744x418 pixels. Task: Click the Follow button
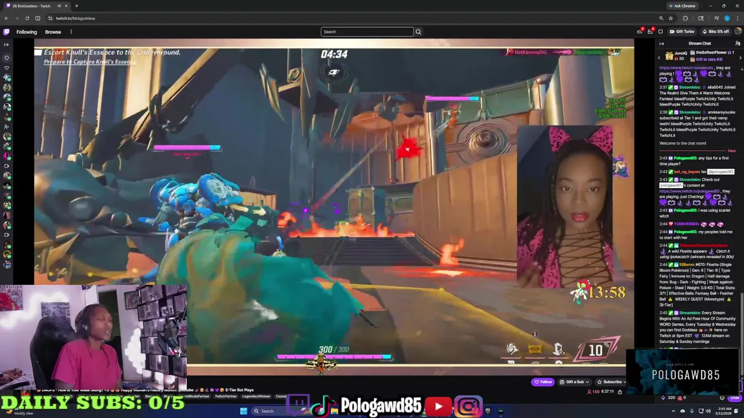[x=543, y=382]
